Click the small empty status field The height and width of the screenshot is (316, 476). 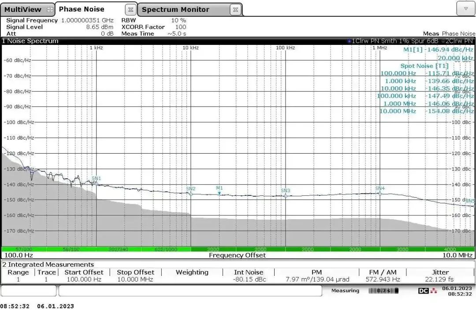tap(29, 290)
